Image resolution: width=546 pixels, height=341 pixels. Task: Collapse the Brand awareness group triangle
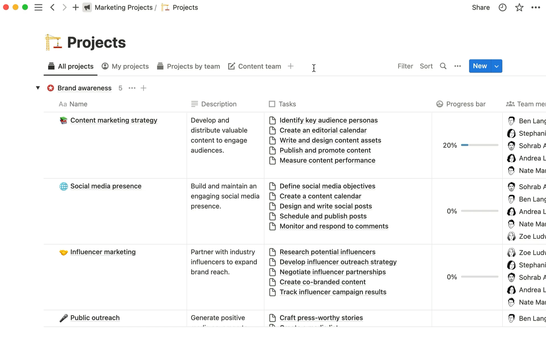coord(38,88)
